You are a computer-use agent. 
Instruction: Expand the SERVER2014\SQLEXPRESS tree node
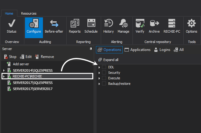coord(4,70)
